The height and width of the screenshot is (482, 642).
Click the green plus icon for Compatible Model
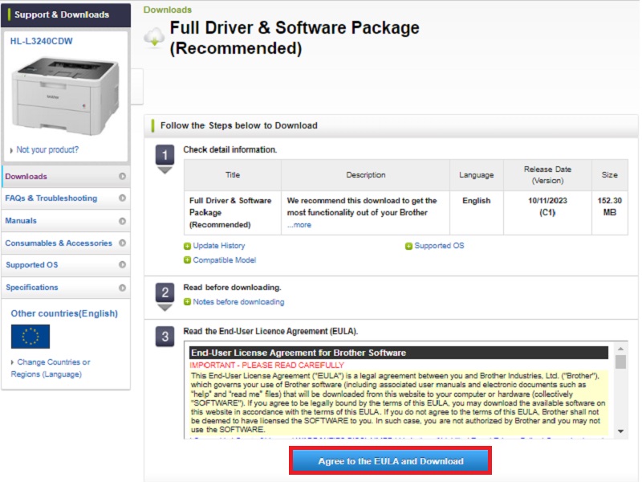188,260
